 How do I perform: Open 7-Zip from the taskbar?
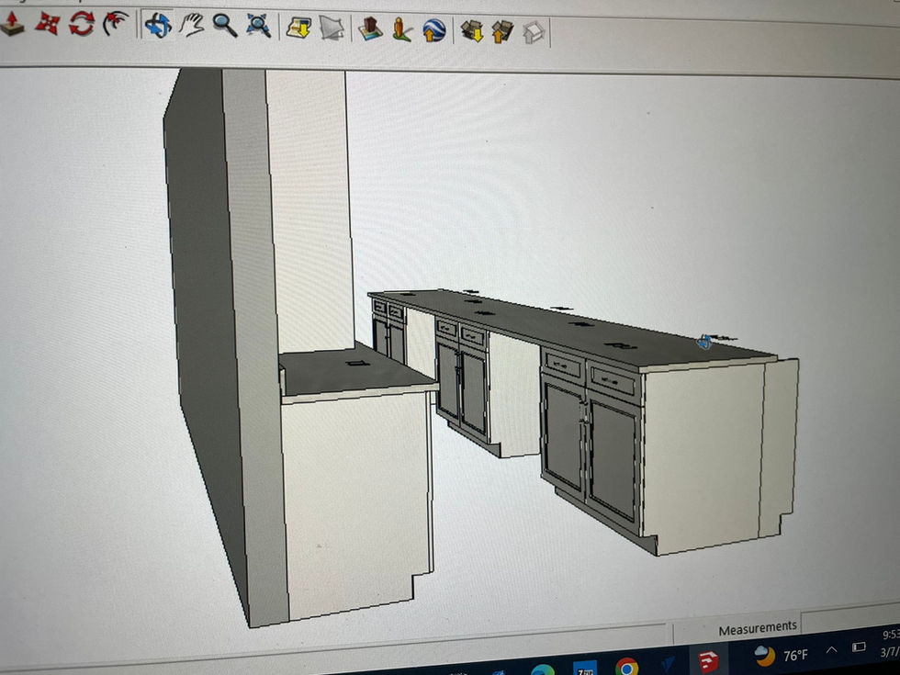click(585, 669)
